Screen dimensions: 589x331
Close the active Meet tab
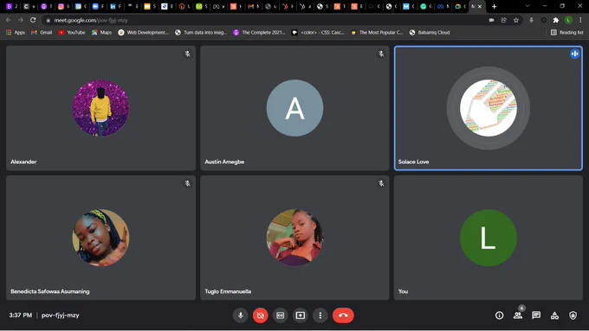[480, 6]
